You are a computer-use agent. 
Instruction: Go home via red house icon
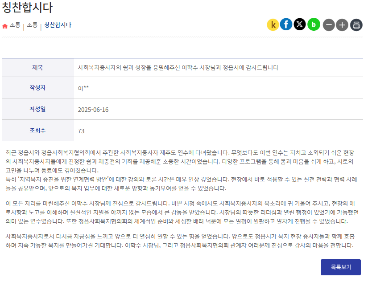pos(5,26)
